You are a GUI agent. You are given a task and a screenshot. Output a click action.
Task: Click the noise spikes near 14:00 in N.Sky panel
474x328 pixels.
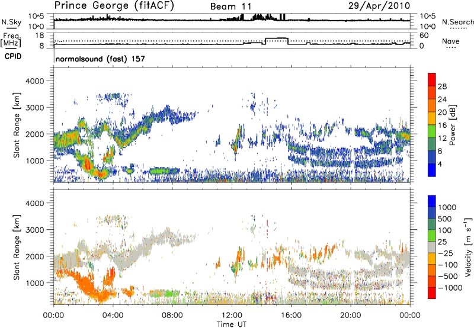pyautogui.click(x=262, y=17)
